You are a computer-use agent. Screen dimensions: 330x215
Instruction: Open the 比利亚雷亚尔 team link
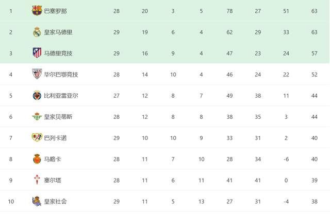pos(61,96)
